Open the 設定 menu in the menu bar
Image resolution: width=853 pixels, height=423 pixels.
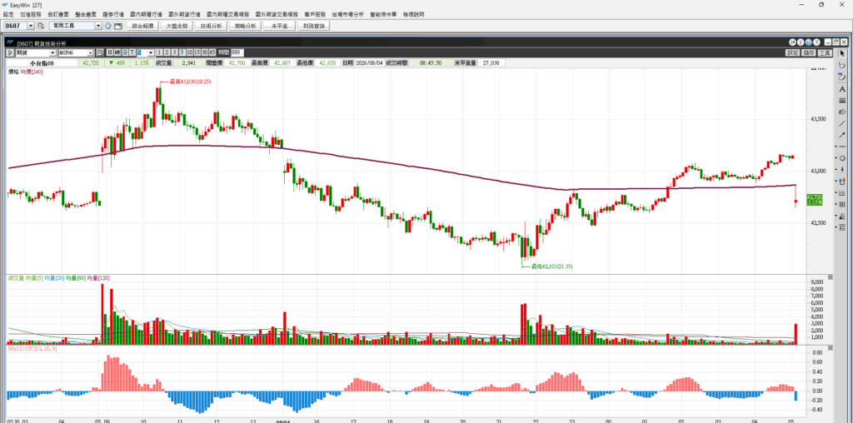tap(8, 13)
